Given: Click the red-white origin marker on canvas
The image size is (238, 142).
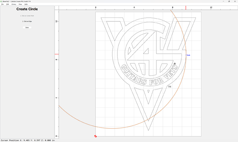Looking at the screenshot, I should tap(96, 136).
